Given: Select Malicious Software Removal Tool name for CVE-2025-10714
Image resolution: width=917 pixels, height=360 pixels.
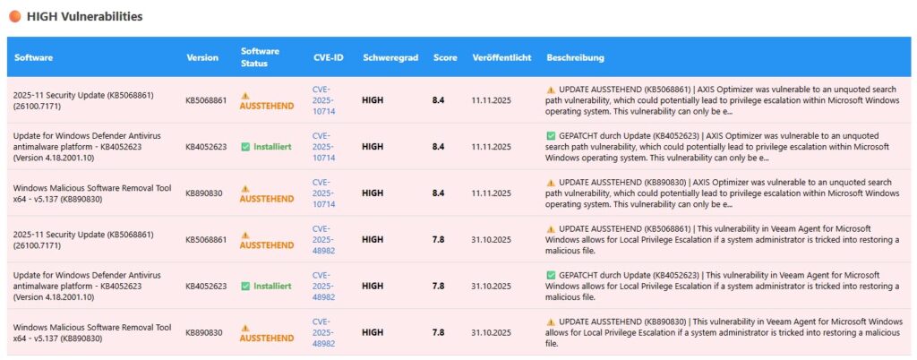Looking at the screenshot, I should [92, 193].
